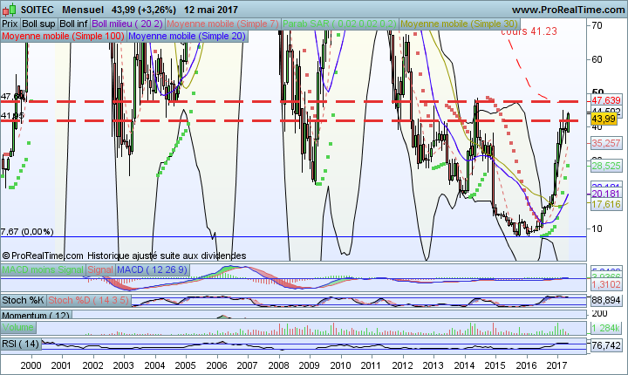
Task: Select Moyenne mobile (Simple 20) label
Action: pos(187,36)
